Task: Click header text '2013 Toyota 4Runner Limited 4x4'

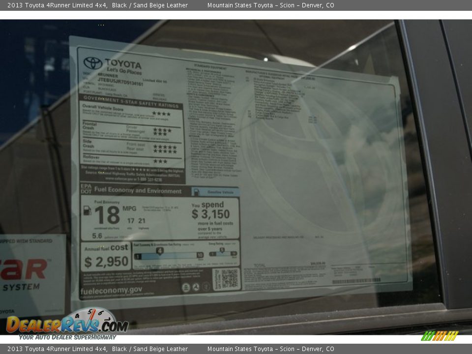Action: click(x=57, y=5)
